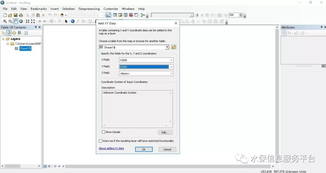Enable the Show Details checkbox

click(x=103, y=132)
